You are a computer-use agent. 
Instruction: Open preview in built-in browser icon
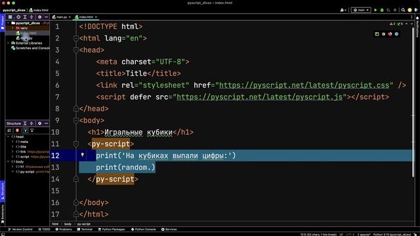pos(377,34)
